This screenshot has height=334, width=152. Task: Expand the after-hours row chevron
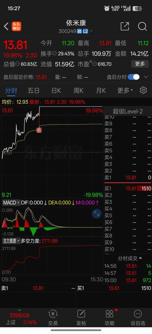pos(146,77)
